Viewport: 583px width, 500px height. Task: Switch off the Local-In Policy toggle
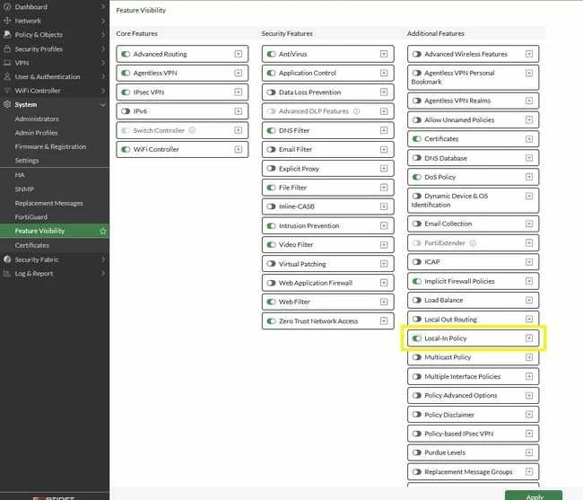417,338
